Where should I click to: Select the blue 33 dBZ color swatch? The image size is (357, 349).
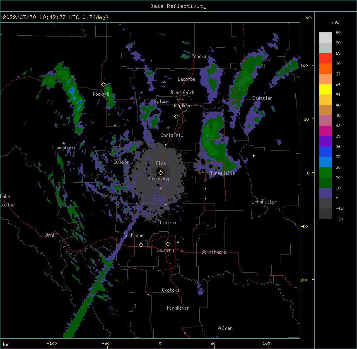click(326, 151)
